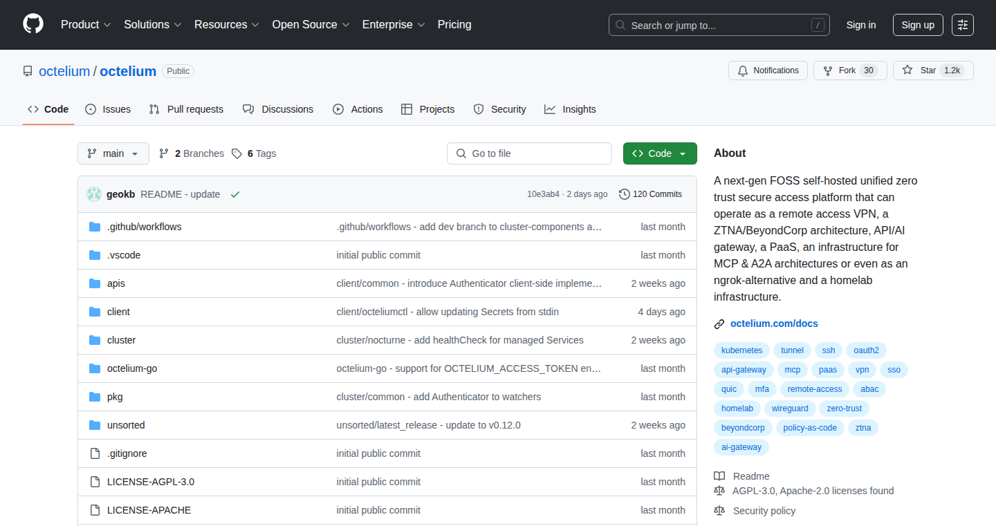
Task: Select the oauth2 topic tag
Action: (x=866, y=350)
